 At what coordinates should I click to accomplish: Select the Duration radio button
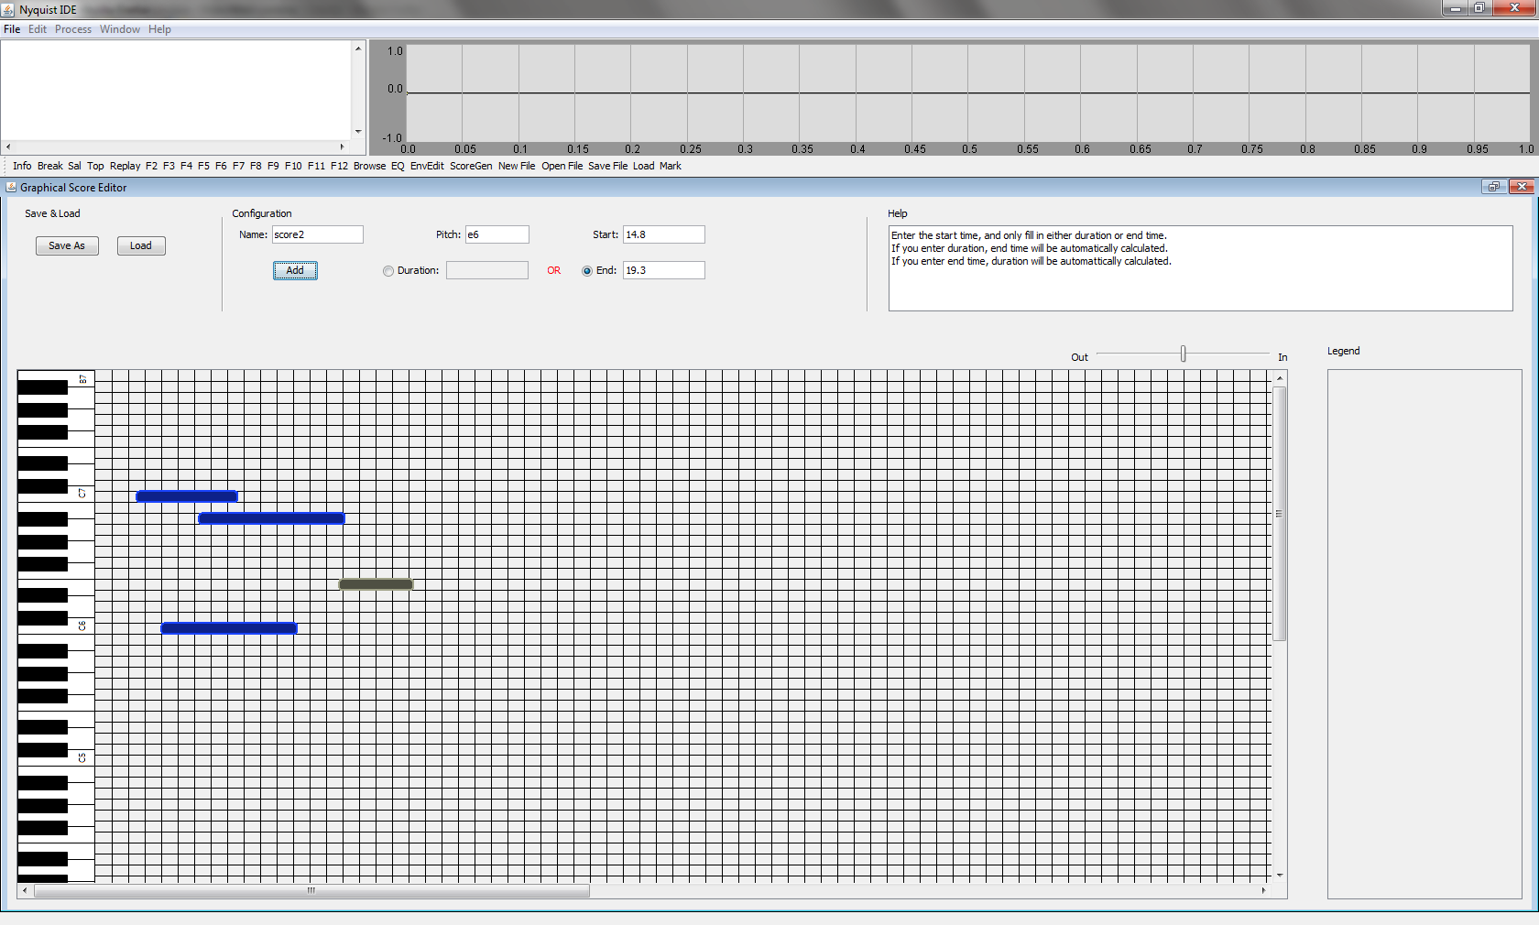coord(388,271)
